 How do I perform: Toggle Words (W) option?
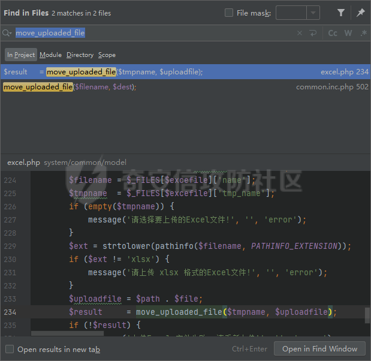tap(348, 33)
